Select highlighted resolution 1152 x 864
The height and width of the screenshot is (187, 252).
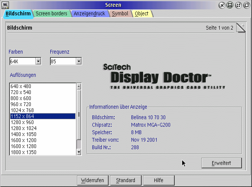pos(43,116)
